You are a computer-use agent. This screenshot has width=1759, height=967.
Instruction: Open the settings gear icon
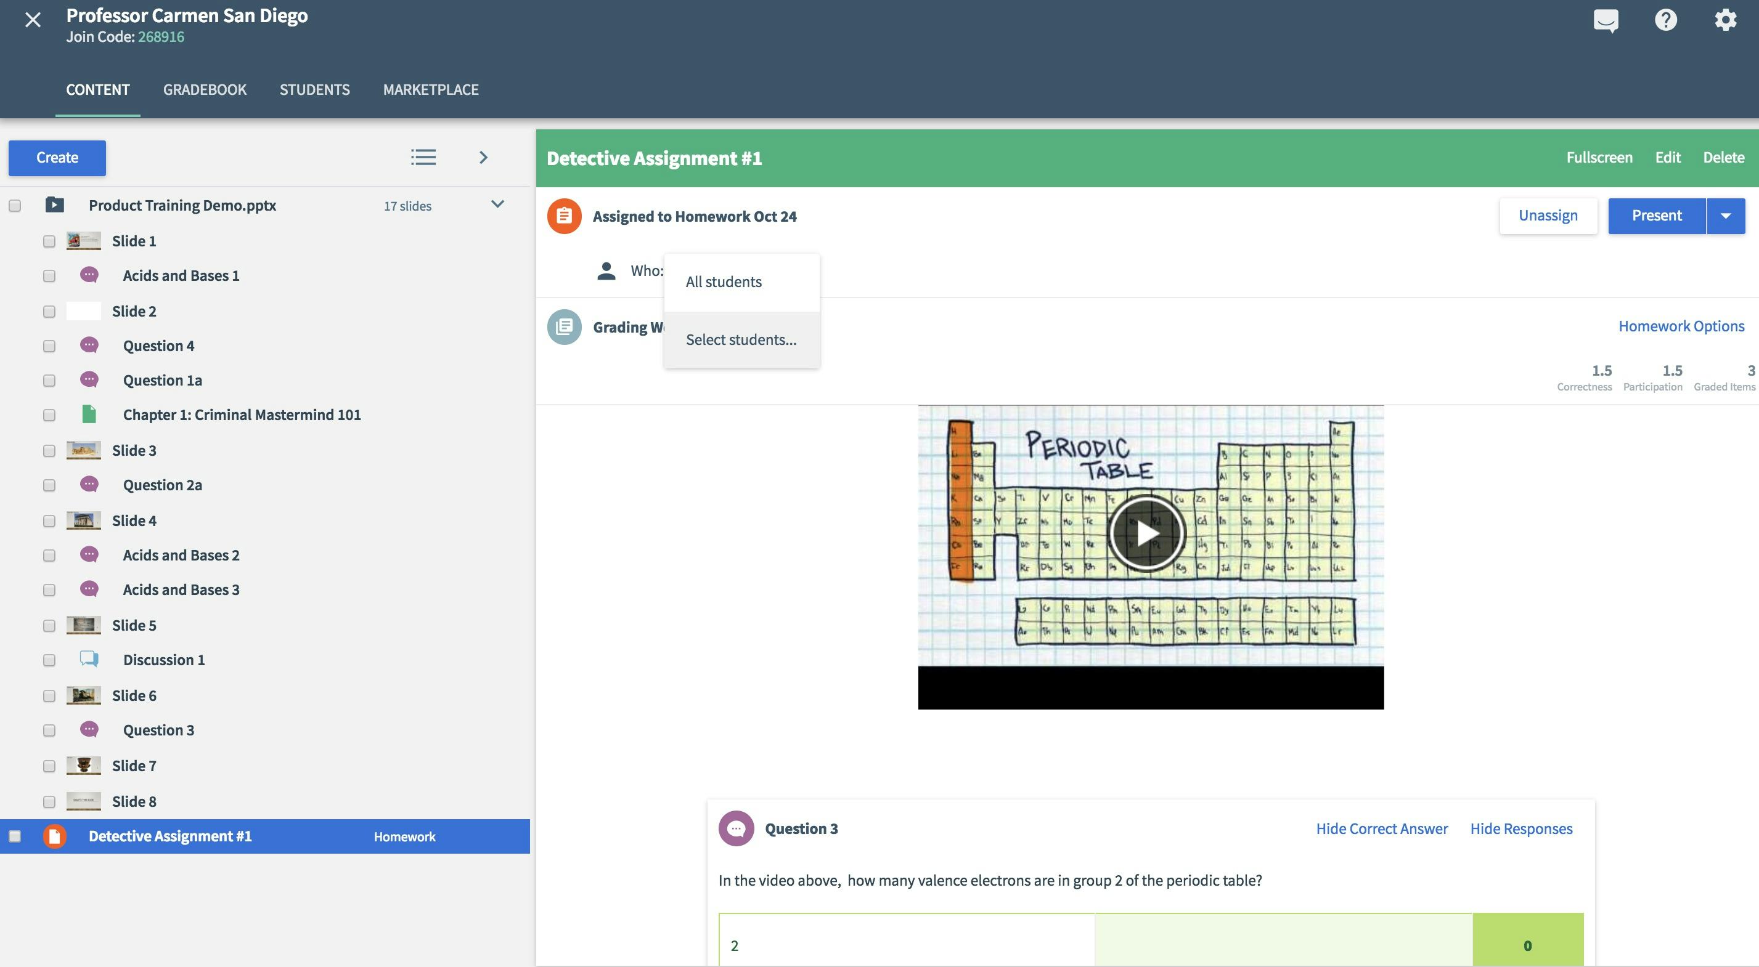tap(1726, 20)
